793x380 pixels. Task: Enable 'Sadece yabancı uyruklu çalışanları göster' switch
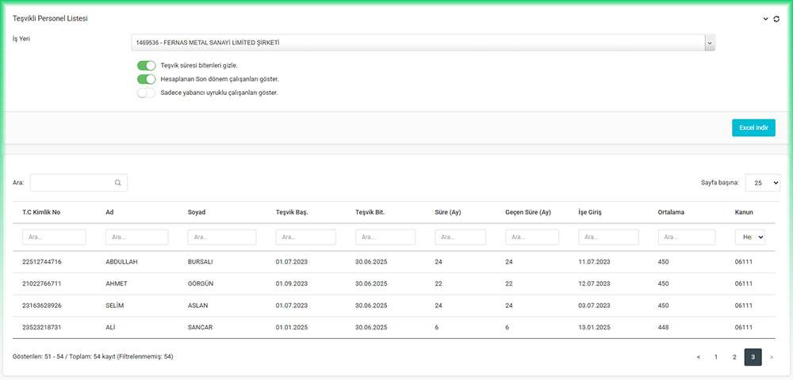point(146,93)
